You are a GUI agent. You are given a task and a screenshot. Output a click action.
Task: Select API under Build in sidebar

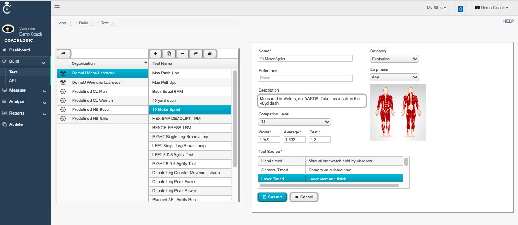point(13,81)
